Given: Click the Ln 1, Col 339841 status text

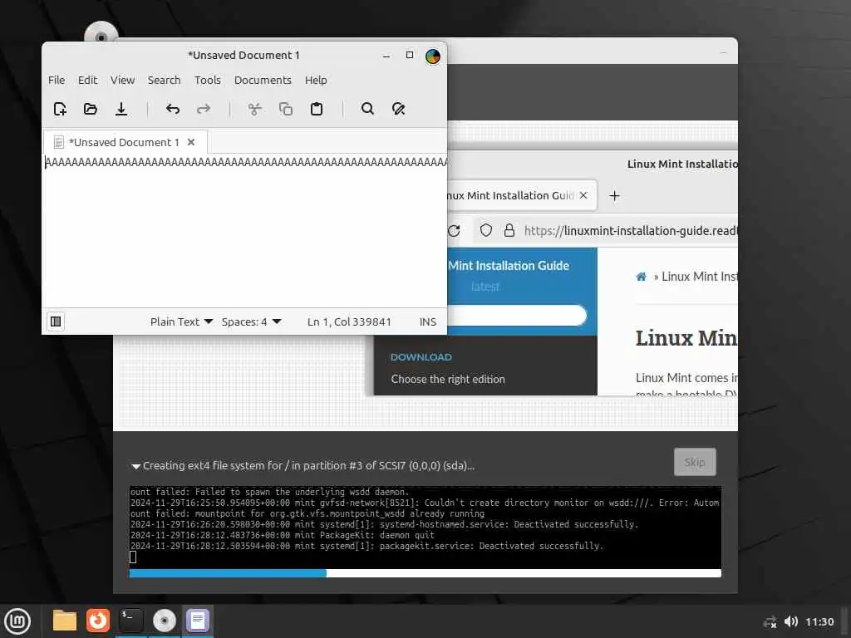Looking at the screenshot, I should coord(349,321).
